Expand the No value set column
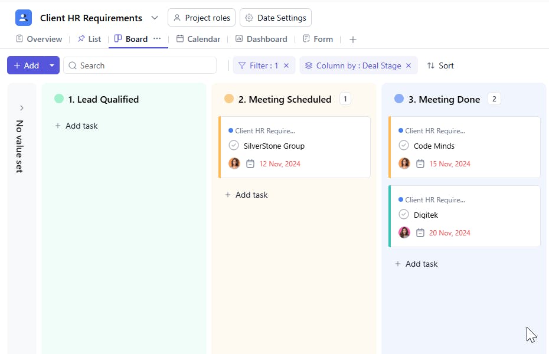The width and height of the screenshot is (549, 354). tap(22, 108)
